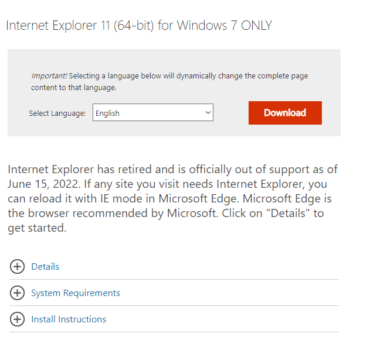Click the plus icon beside Details
This screenshot has height=337, width=377.
coord(17,267)
